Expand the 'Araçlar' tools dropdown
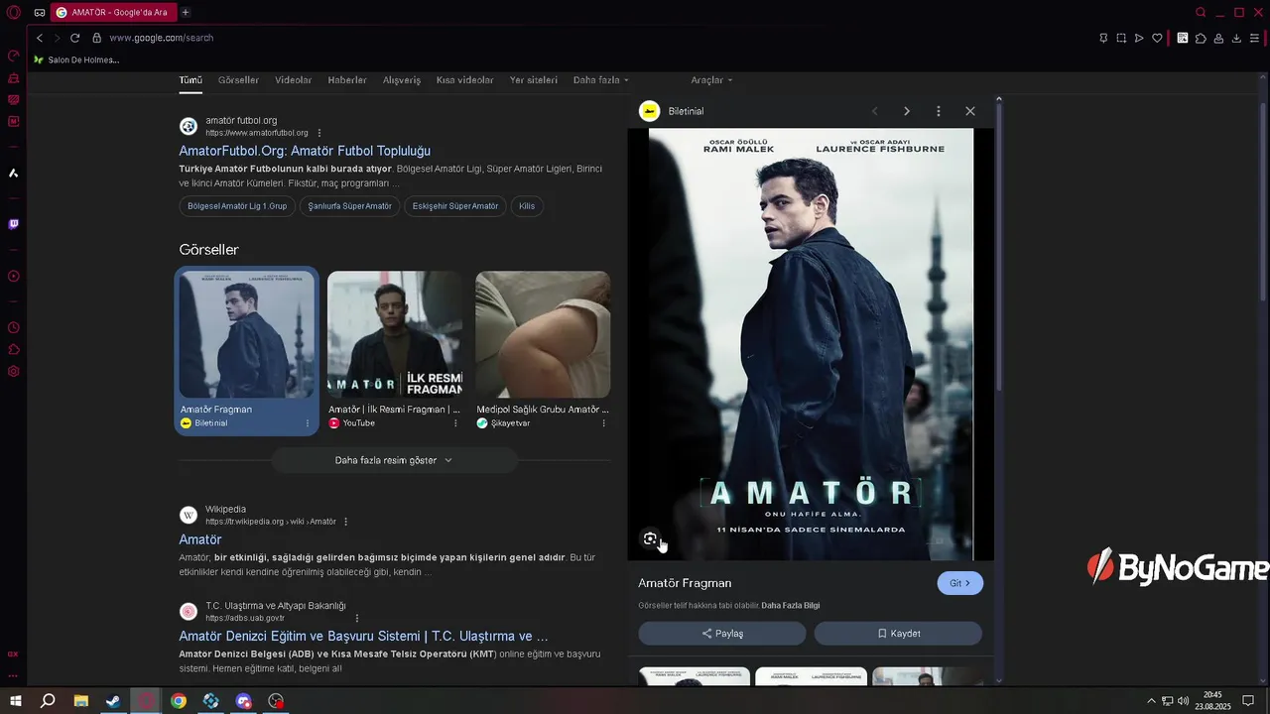 [x=711, y=80]
